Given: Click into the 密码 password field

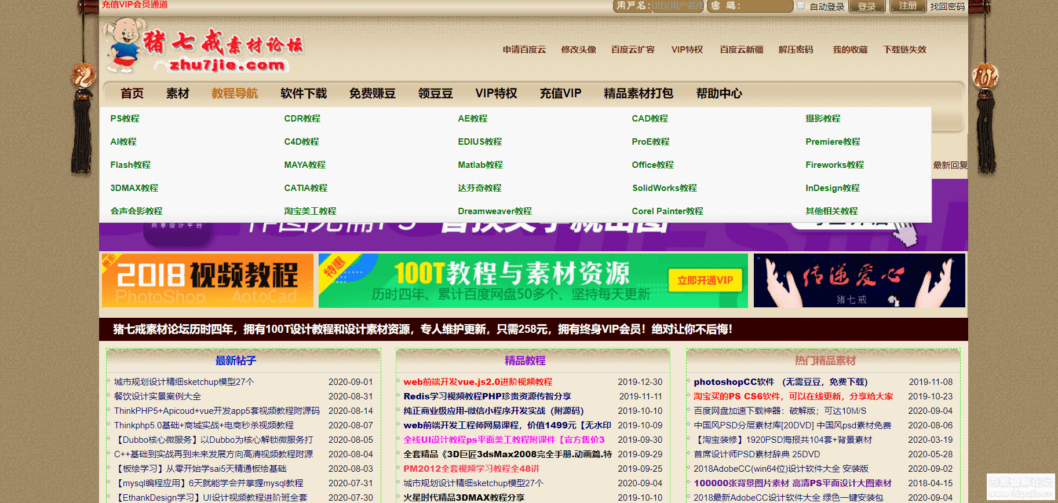Looking at the screenshot, I should coord(766,6).
